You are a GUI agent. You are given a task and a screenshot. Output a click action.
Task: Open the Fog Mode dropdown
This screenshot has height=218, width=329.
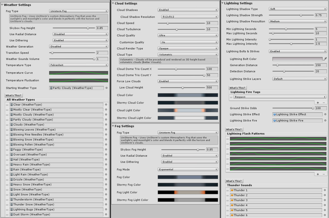tap(188, 169)
